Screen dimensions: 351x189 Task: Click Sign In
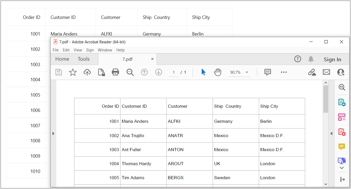pos(333,59)
